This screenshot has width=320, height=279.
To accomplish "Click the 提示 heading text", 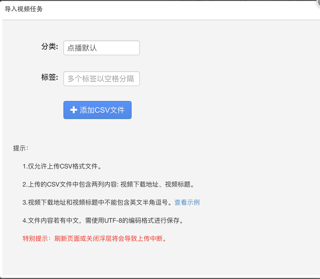I will point(20,148).
